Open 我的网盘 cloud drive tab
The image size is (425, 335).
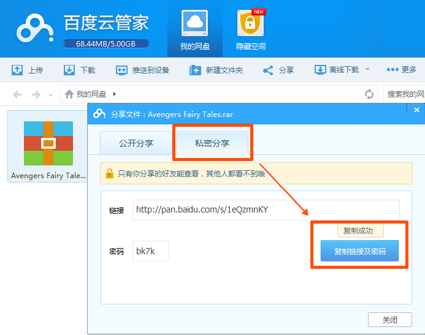click(195, 30)
